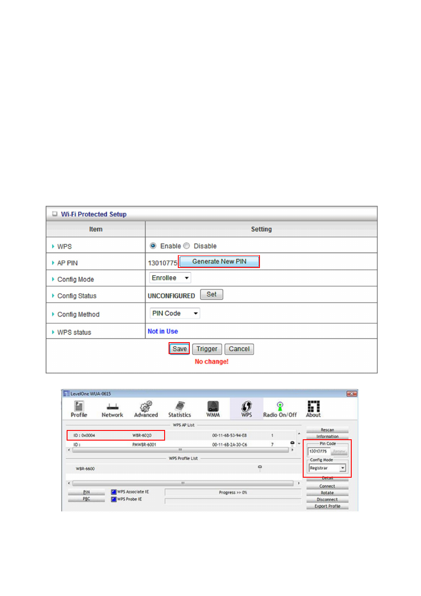Click the arrow beside the WPS item

coord(53,246)
